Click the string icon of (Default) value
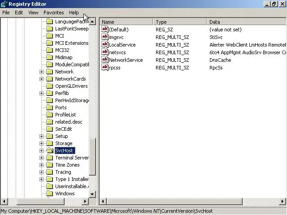The width and height of the screenshot is (287, 215). 105,29
